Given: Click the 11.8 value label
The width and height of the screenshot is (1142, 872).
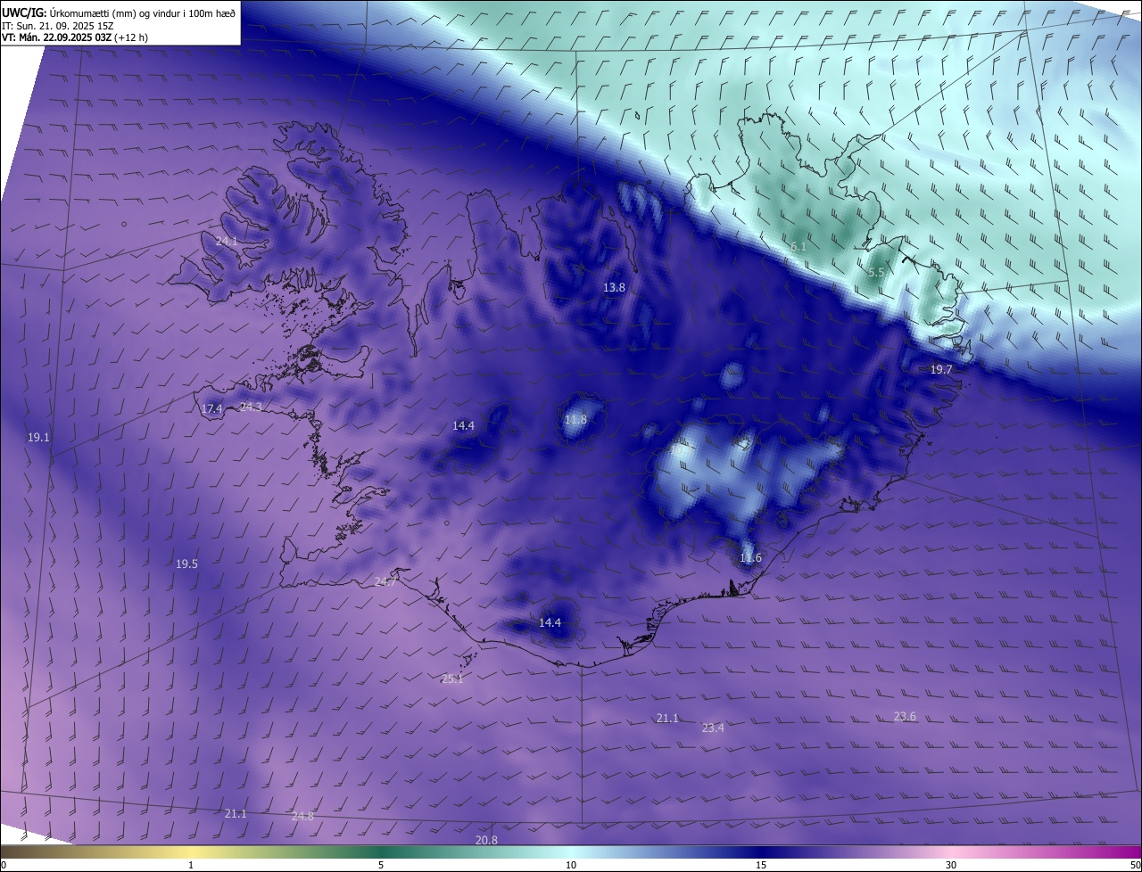Looking at the screenshot, I should click(576, 419).
